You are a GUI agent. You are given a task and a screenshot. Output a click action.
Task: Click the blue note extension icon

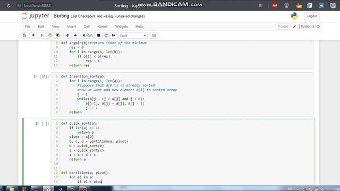click(310, 6)
